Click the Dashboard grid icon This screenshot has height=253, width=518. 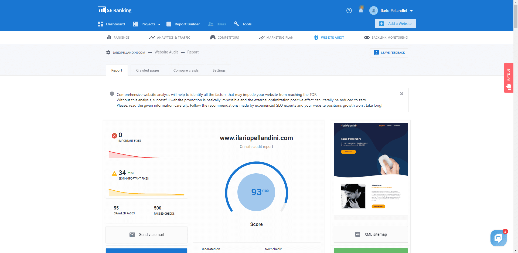pyautogui.click(x=100, y=24)
